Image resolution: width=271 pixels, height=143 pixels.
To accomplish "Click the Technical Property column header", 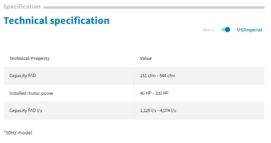I will (30, 58).
